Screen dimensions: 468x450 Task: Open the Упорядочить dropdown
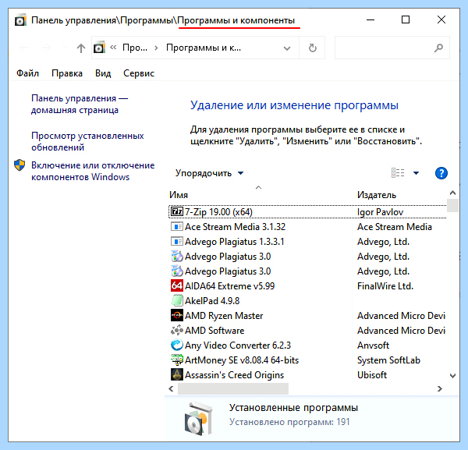coord(210,173)
